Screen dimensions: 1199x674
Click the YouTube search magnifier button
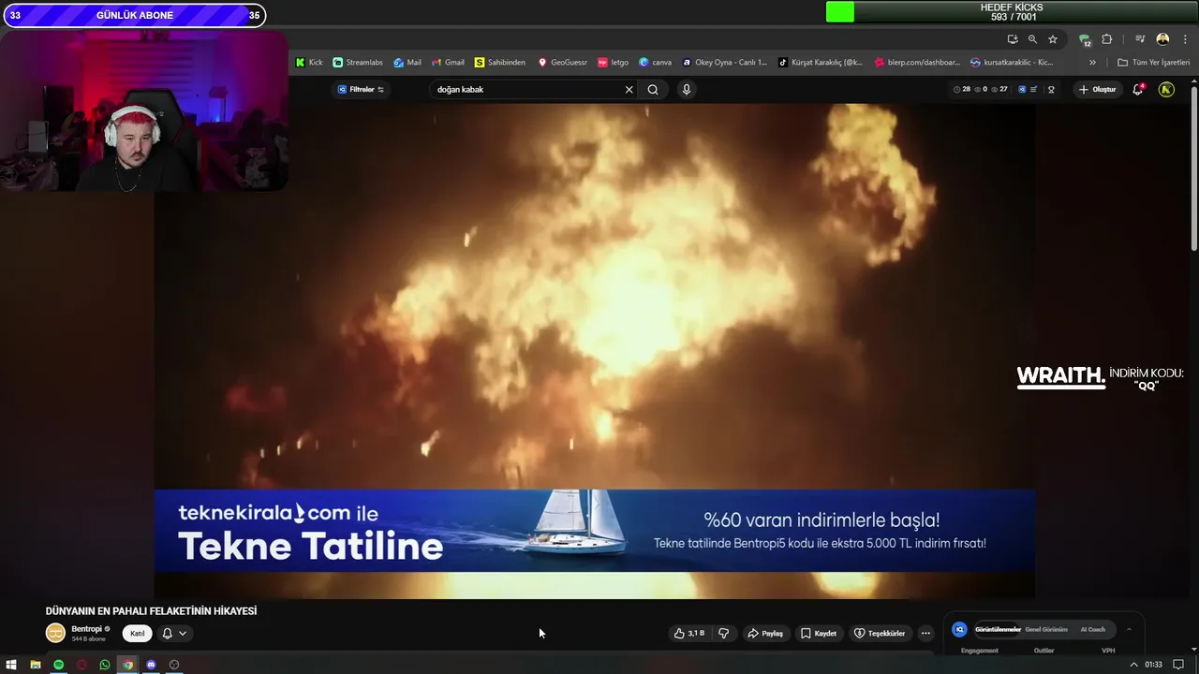653,90
